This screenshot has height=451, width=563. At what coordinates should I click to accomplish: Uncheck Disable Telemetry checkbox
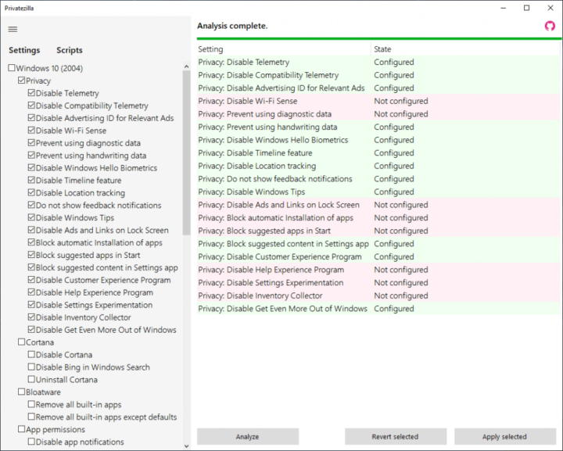pos(31,93)
